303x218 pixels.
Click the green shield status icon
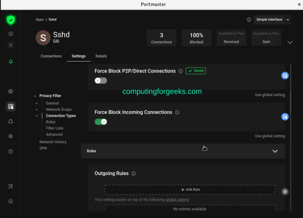click(11, 20)
